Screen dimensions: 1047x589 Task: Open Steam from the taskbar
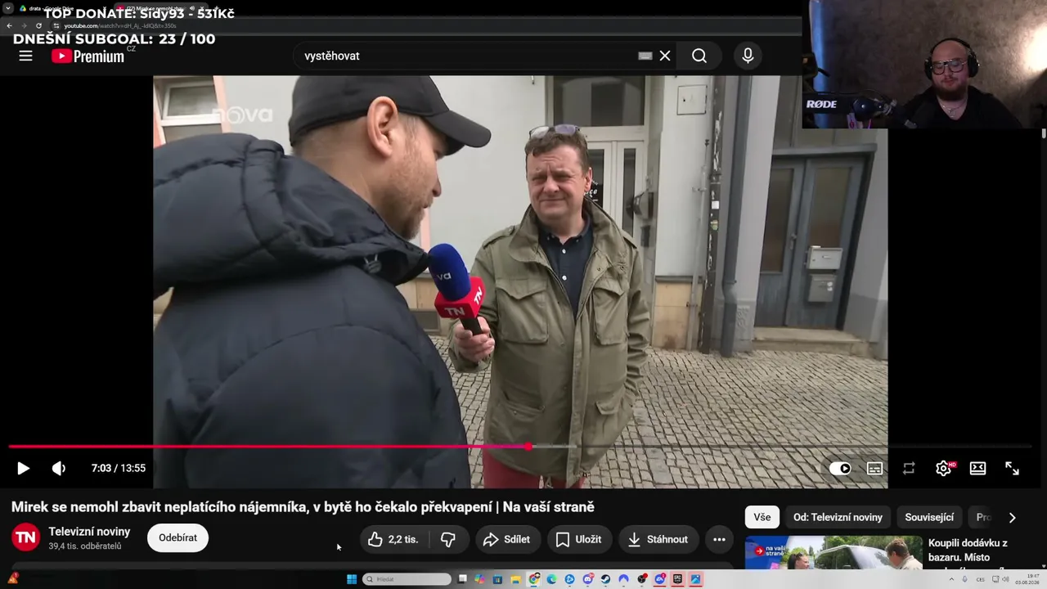point(606,579)
